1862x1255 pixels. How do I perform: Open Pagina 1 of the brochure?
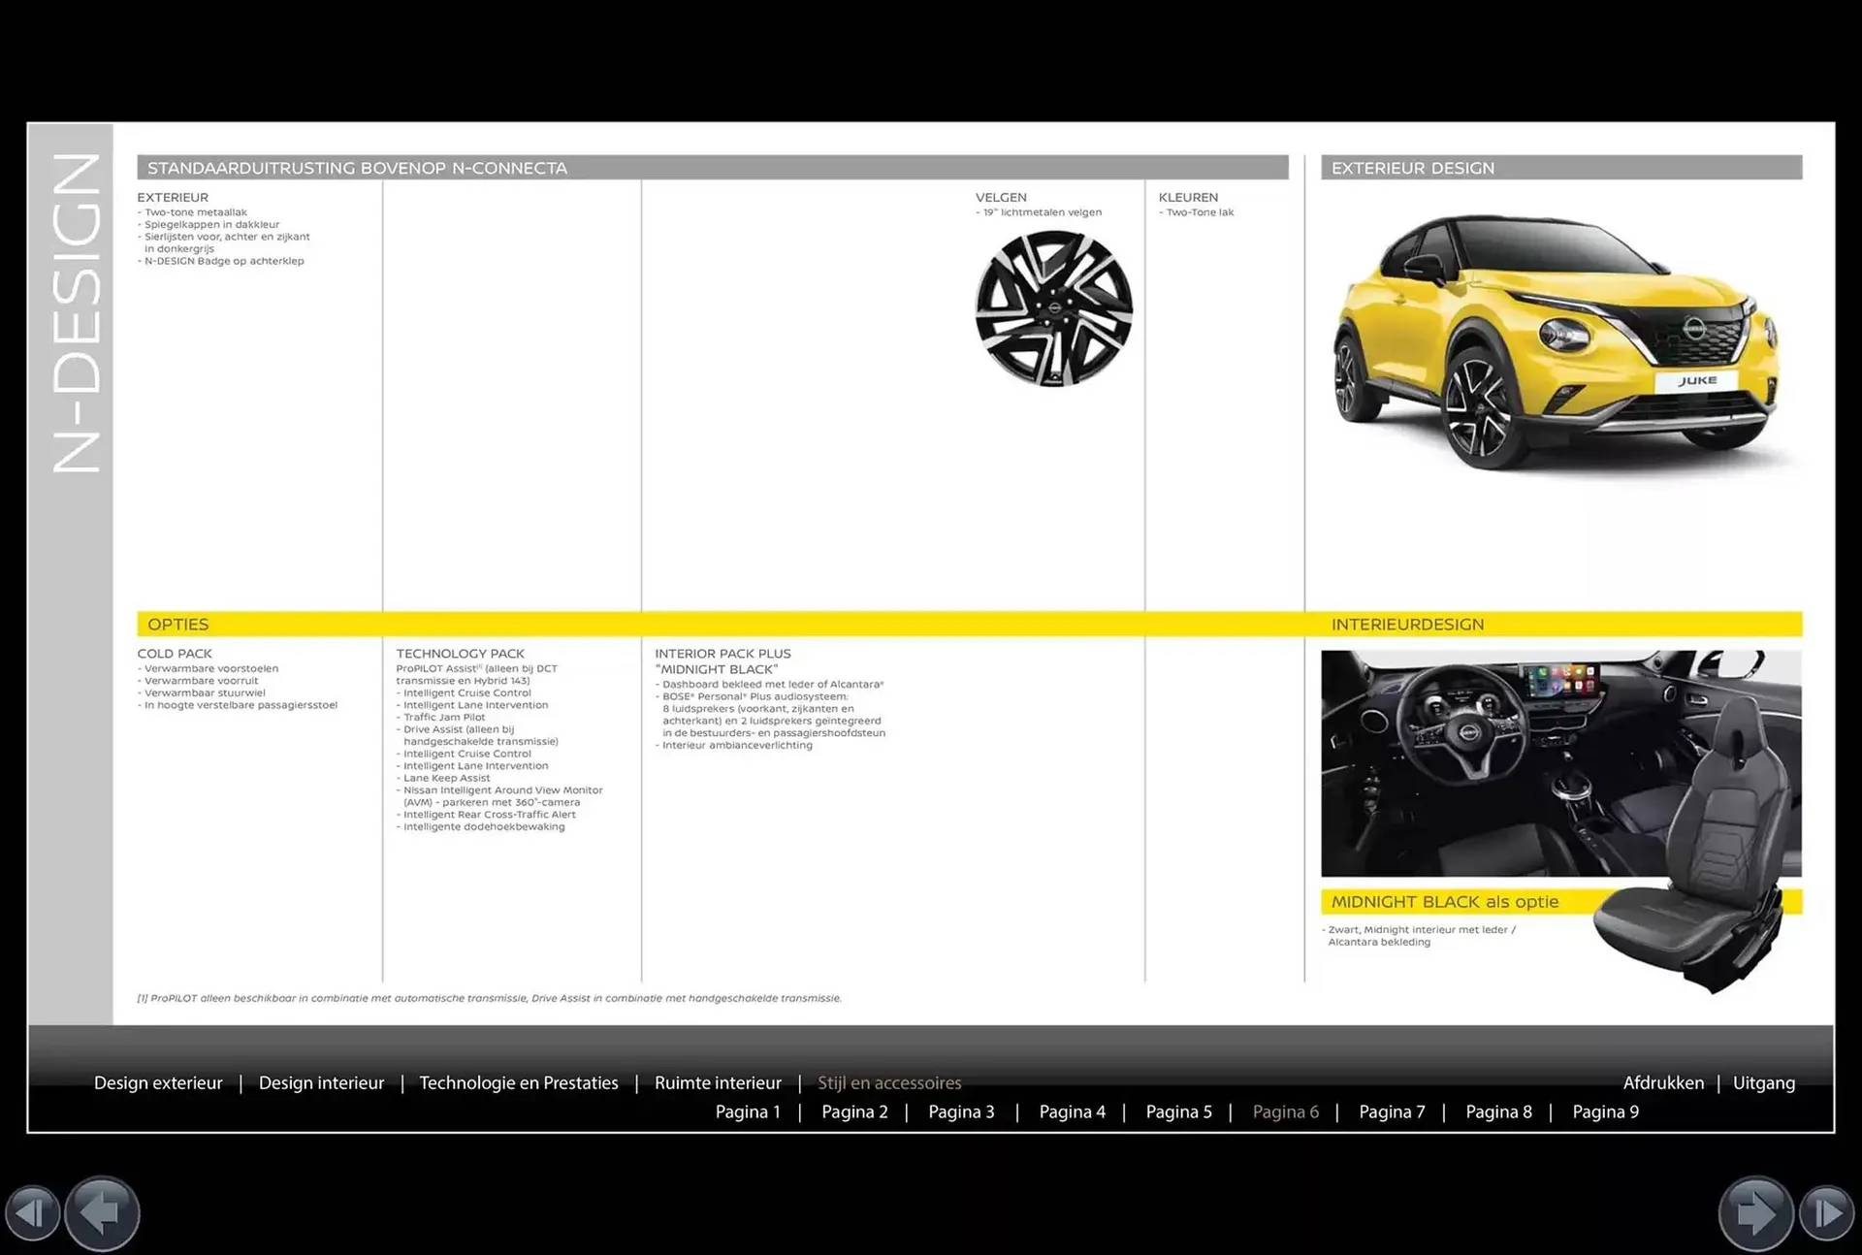coord(748,1111)
